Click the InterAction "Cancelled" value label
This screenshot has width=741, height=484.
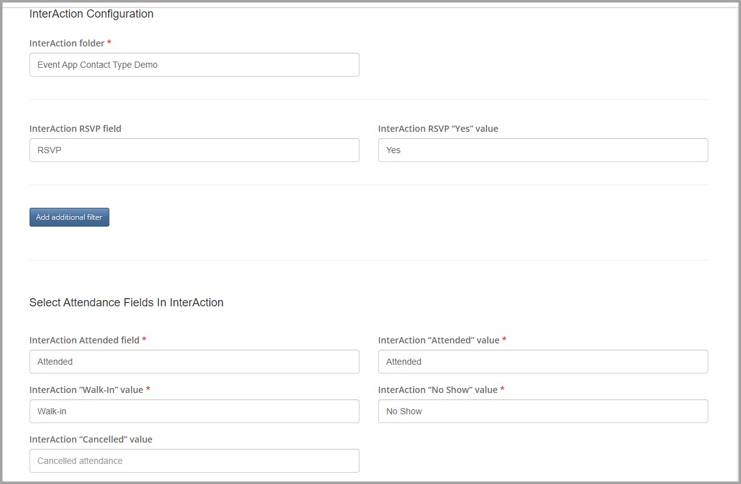91,439
